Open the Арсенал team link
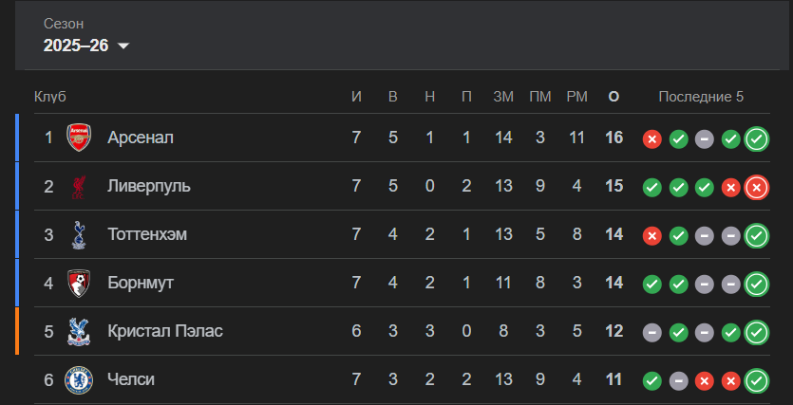 pos(141,138)
